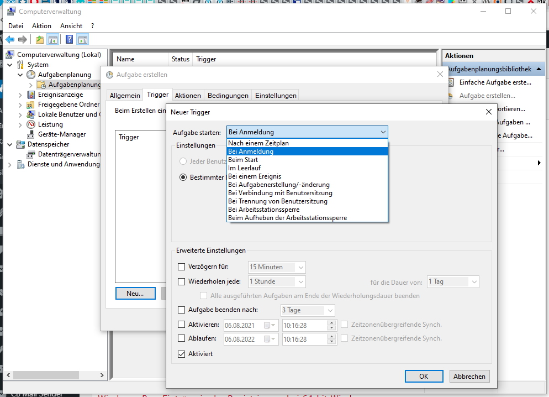Open Geräte-Manager from the tree
Image resolution: width=549 pixels, height=397 pixels.
coord(61,134)
